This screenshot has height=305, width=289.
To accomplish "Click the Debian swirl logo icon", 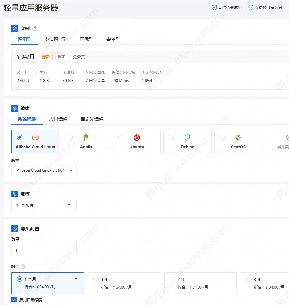I will [x=187, y=138].
